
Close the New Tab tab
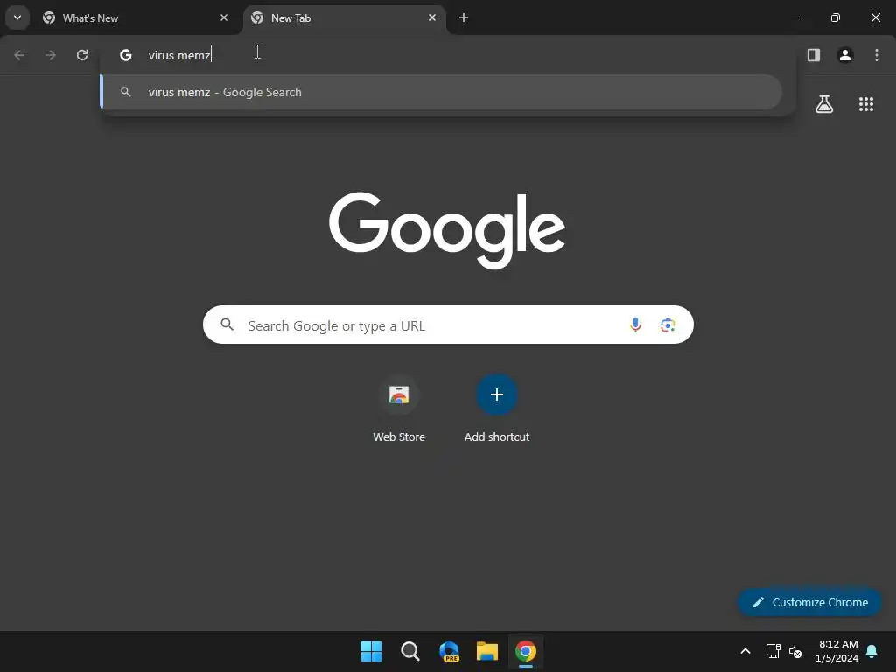[x=432, y=17]
